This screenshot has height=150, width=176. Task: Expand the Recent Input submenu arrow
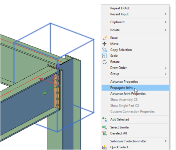pos(166,14)
